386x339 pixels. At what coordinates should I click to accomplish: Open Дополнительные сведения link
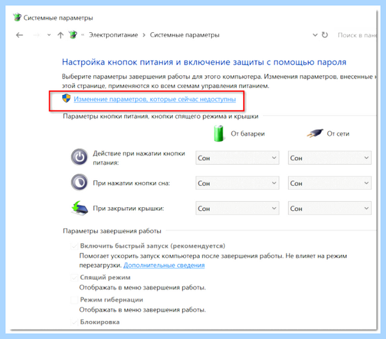pyautogui.click(x=164, y=266)
